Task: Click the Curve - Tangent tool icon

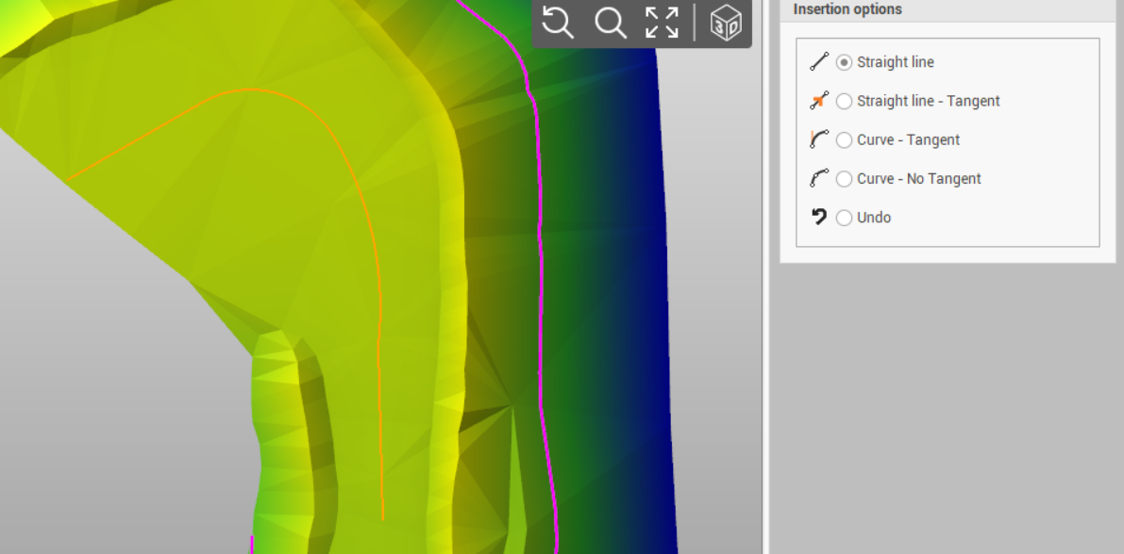Action: pos(820,139)
